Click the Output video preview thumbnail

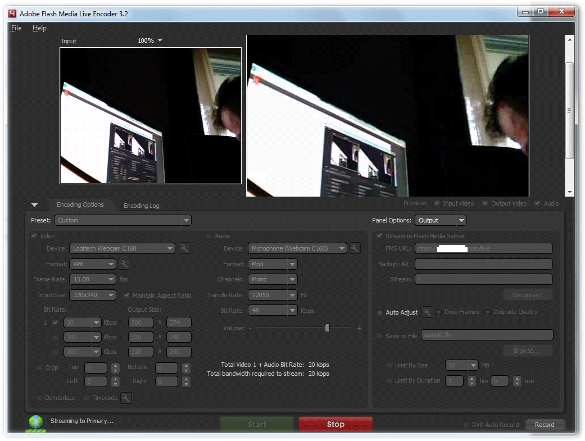tap(388, 116)
